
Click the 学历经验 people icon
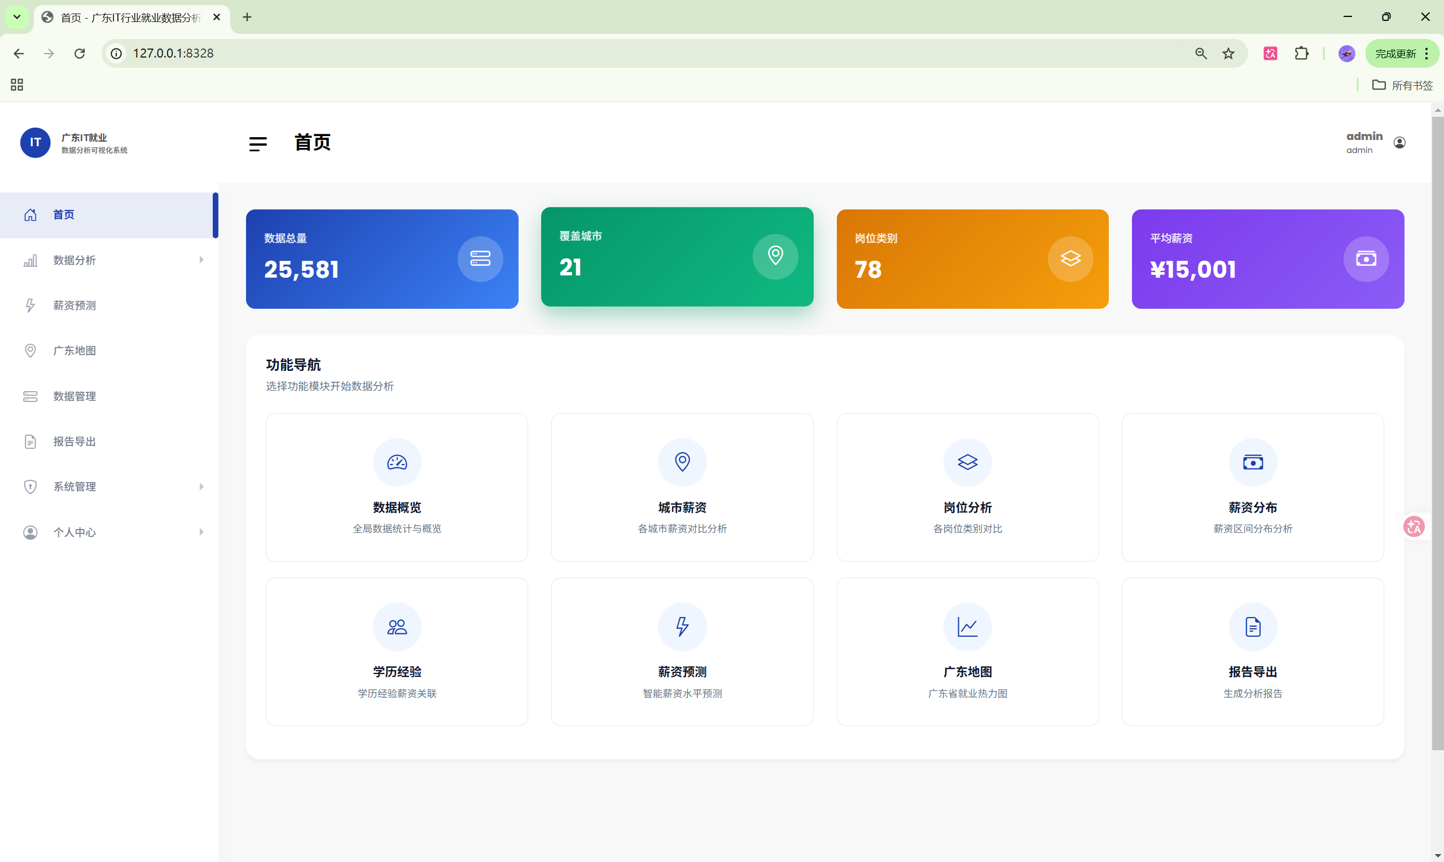[397, 627]
